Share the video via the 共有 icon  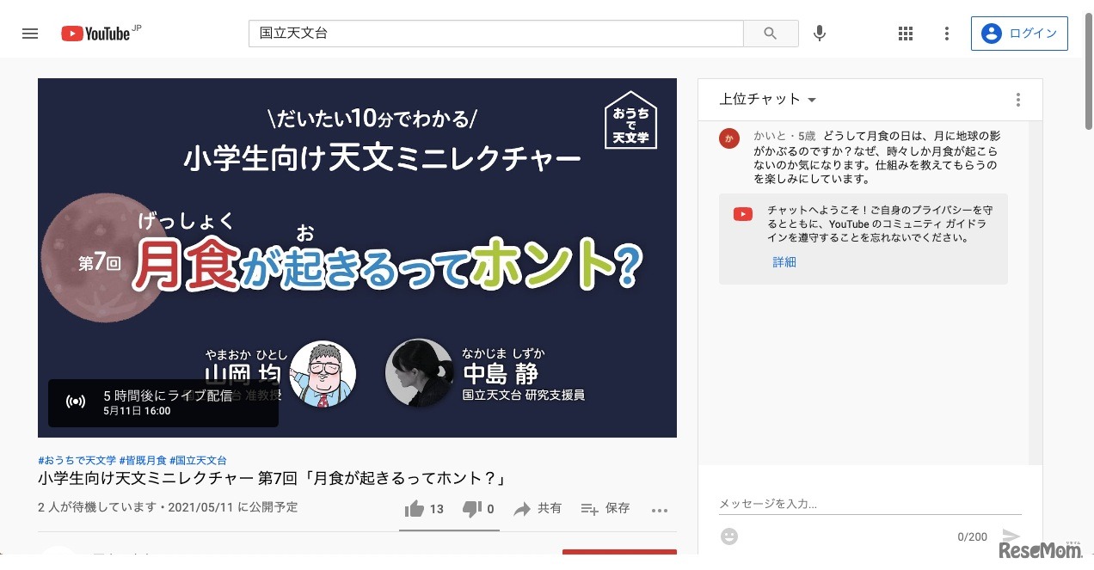(537, 509)
